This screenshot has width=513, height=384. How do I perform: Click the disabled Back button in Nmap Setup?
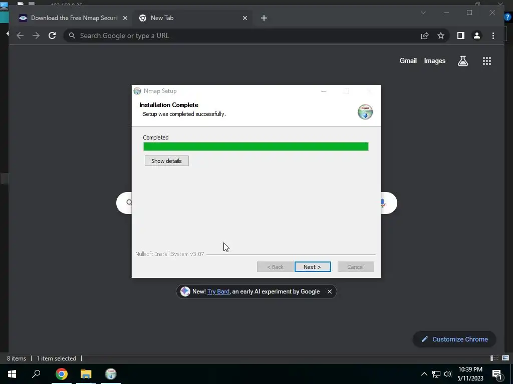coord(275,267)
